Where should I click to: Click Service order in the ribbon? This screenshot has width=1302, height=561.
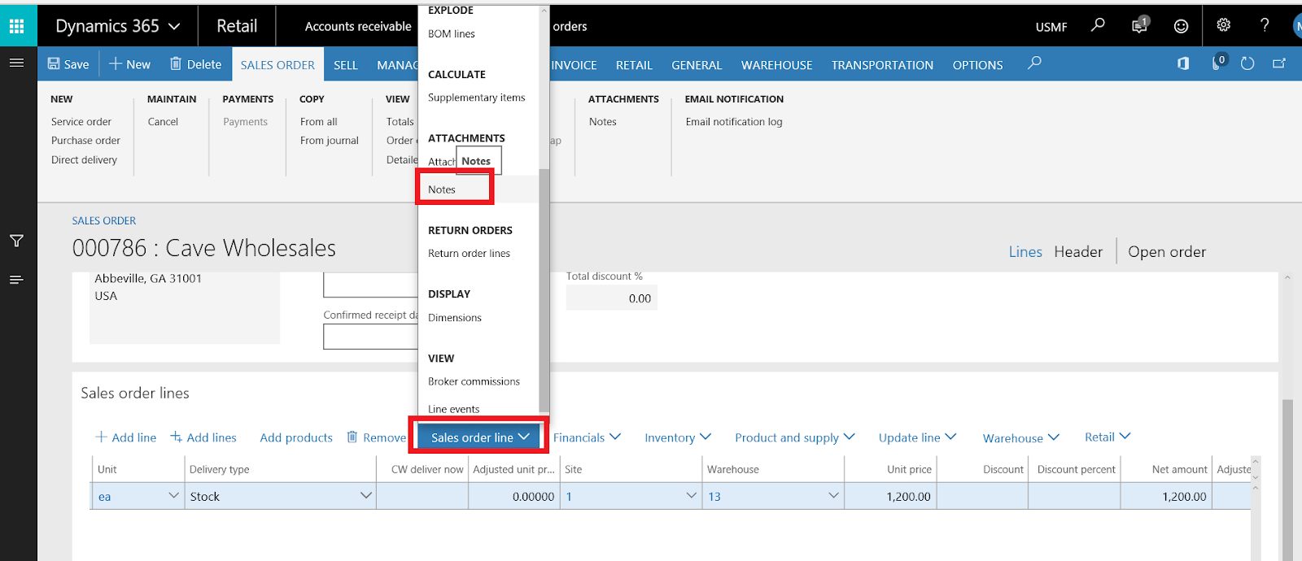[81, 122]
